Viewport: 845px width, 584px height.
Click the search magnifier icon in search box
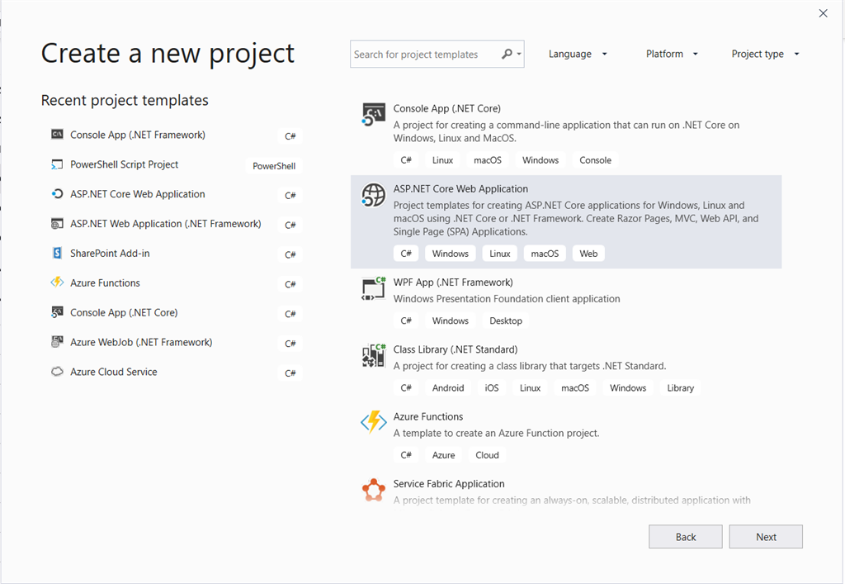pyautogui.click(x=507, y=54)
